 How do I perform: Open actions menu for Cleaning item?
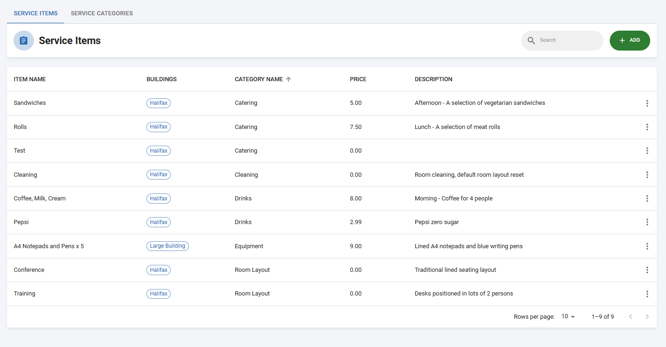click(x=647, y=175)
